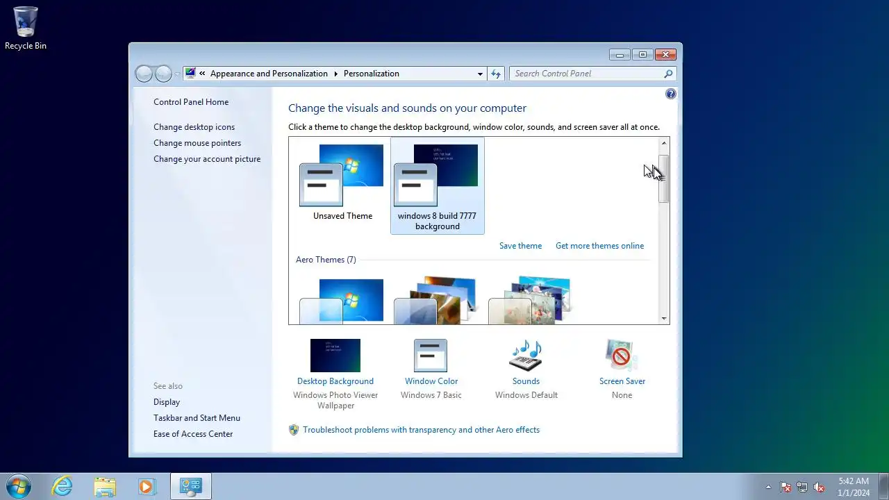Click the Save theme link

[520, 246]
